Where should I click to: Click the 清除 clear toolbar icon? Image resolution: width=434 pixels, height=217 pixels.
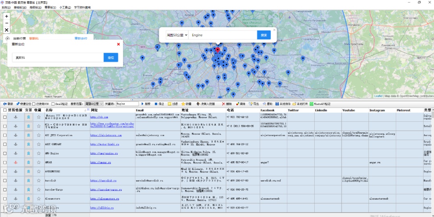[237, 104]
